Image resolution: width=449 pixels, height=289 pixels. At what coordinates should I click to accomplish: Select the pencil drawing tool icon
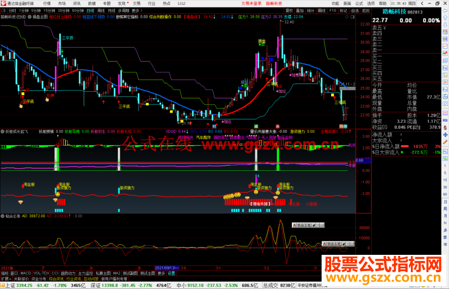(x=445, y=142)
